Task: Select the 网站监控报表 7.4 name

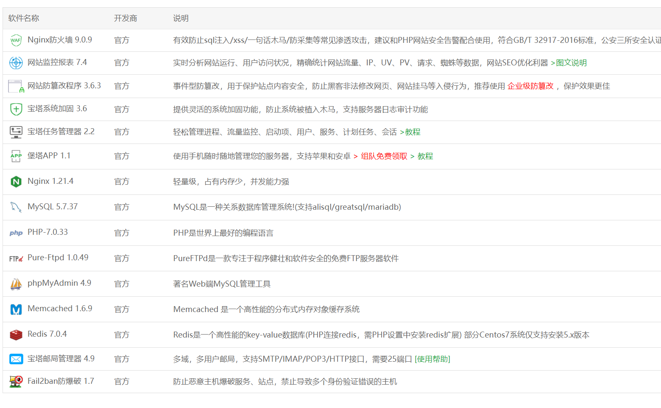Action: [57, 62]
